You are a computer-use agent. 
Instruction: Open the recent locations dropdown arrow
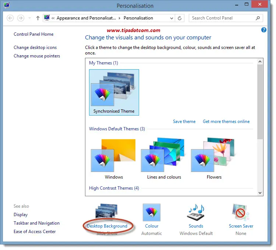pos(29,18)
